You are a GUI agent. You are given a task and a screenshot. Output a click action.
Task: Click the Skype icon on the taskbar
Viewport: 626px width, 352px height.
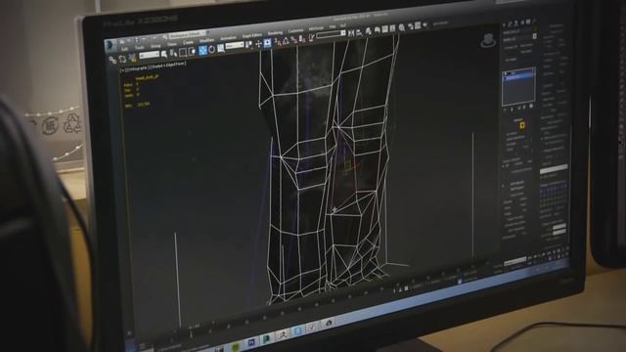pyautogui.click(x=297, y=330)
